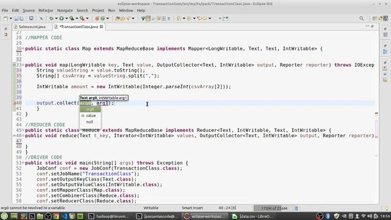Screen dimensions: 391x220
Task: Switch to the passantescode taskbar window
Action: (157, 216)
